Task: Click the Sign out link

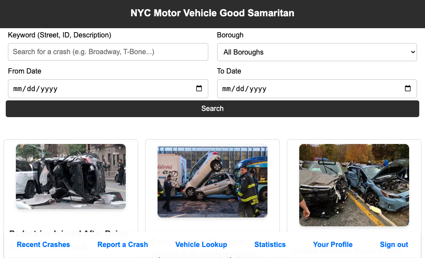Action: coord(394,244)
